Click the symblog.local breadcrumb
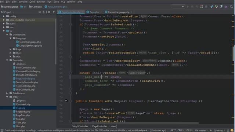Viewport: 235px width, 132px height. (9, 7)
